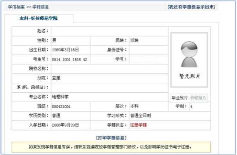Click the birth date value 1989年3月16日

(65, 50)
